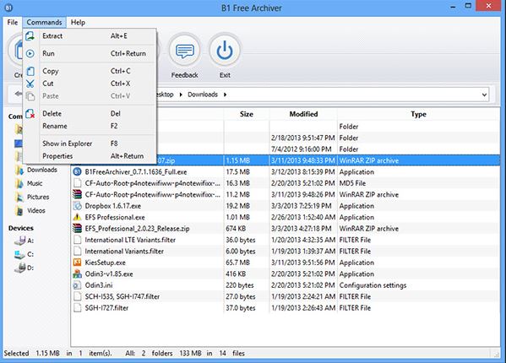506x363 pixels.
Task: Select Rename in Commands menu
Action: 90,126
